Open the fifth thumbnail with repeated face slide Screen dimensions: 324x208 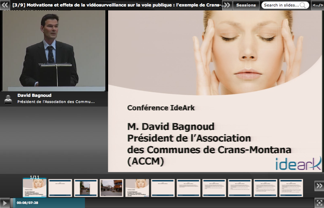click(137, 188)
